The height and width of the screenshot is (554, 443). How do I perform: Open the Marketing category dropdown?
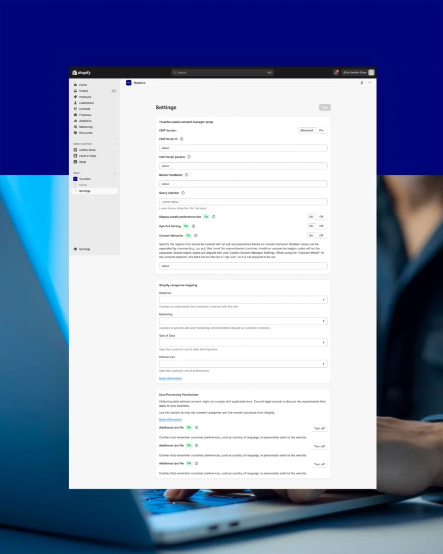click(x=243, y=321)
